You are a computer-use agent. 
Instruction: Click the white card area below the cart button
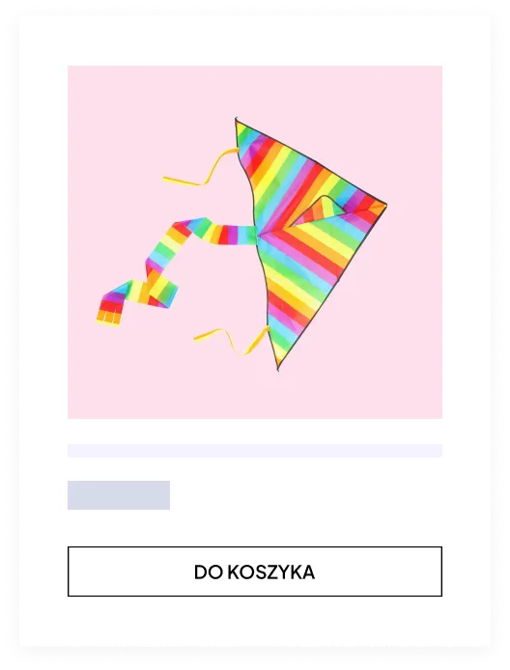coord(255,622)
